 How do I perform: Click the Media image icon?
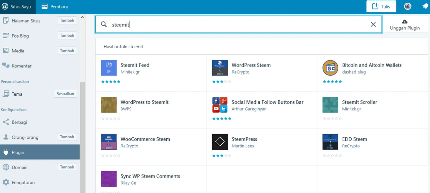6,51
